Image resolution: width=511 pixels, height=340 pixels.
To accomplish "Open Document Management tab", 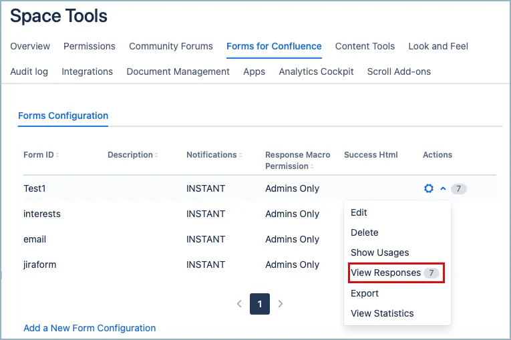I will [178, 71].
